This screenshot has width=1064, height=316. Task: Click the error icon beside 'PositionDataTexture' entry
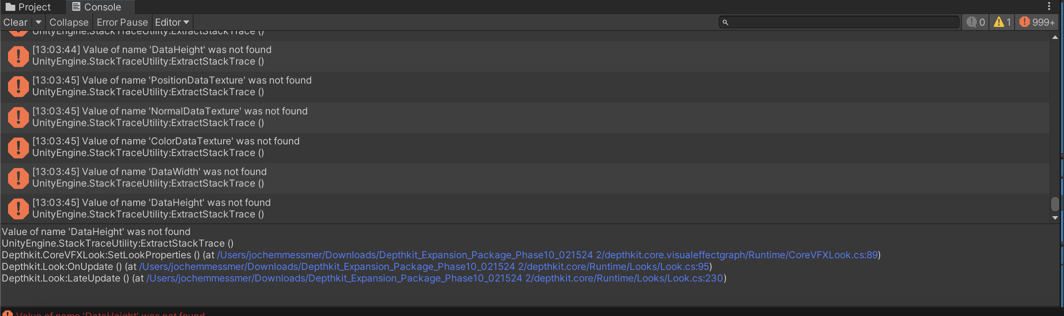tap(18, 86)
